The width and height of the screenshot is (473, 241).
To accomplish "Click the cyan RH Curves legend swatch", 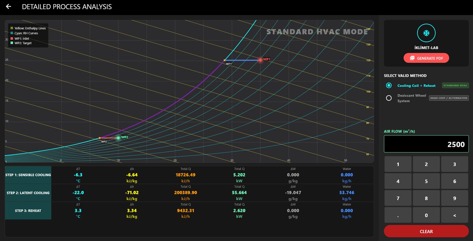I will 12,33.
